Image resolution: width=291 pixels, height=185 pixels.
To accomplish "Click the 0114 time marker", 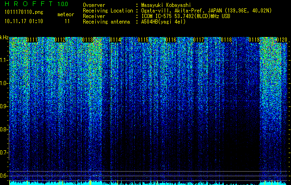I will (x=115, y=40).
